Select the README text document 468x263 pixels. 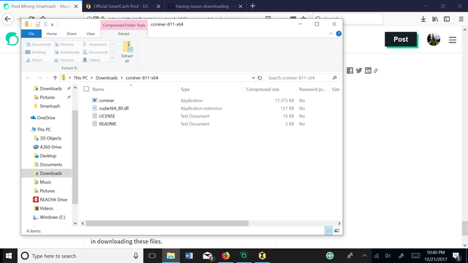click(107, 123)
